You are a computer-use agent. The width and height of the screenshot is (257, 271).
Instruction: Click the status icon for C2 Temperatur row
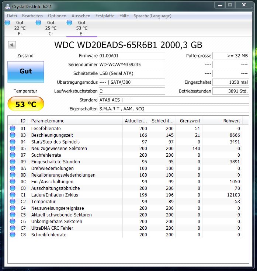pos(13,201)
